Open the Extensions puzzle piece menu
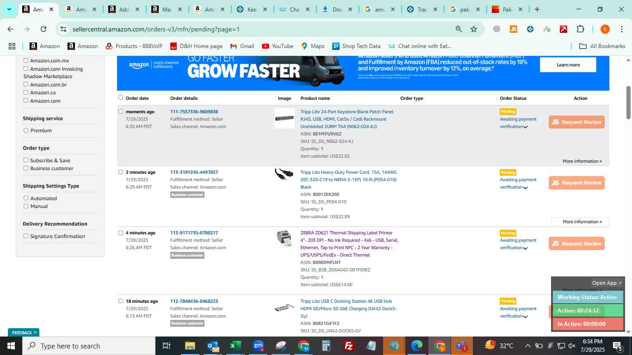The height and width of the screenshot is (355, 632). point(580,29)
